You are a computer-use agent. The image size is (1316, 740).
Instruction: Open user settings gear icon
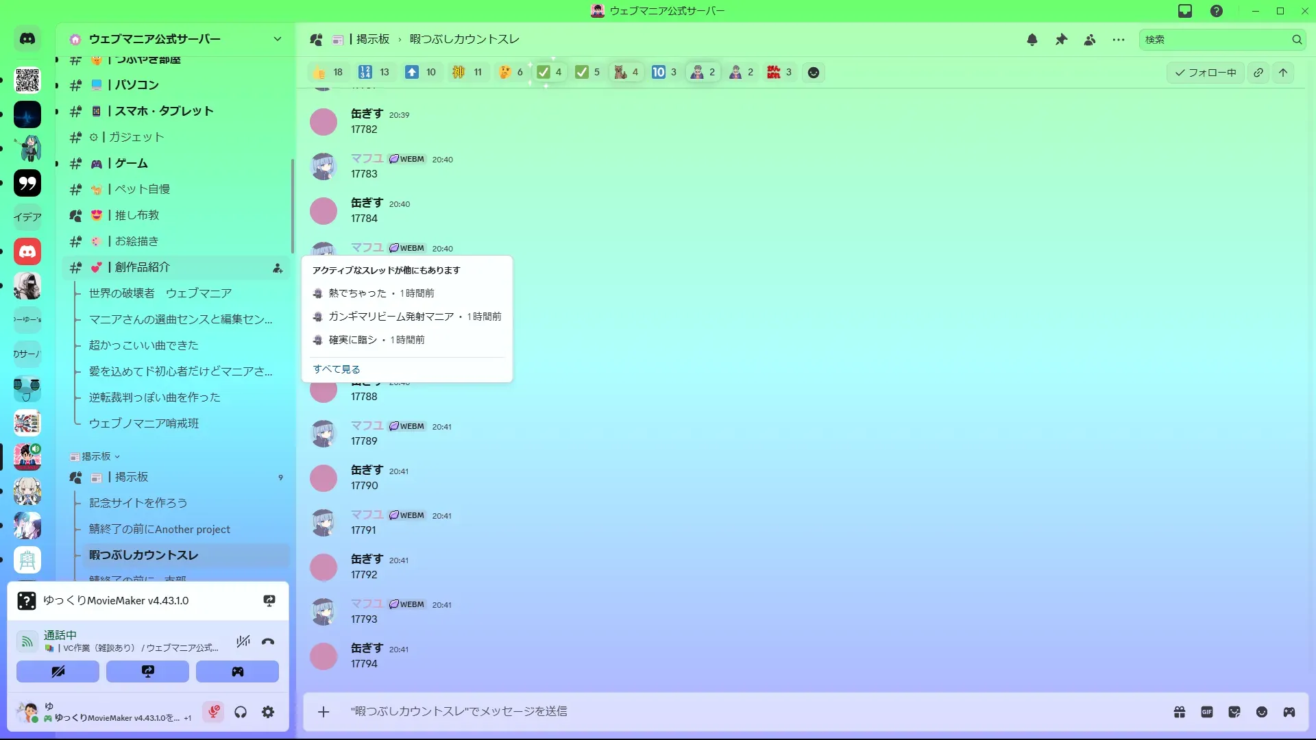pyautogui.click(x=268, y=713)
